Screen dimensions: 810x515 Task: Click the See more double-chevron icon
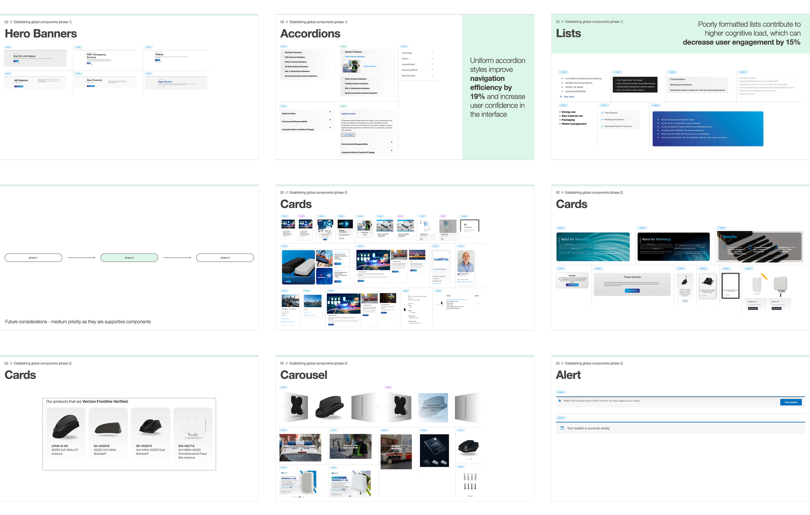pyautogui.click(x=561, y=97)
